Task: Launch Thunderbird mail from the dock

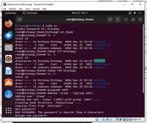Action: (x=9, y=35)
